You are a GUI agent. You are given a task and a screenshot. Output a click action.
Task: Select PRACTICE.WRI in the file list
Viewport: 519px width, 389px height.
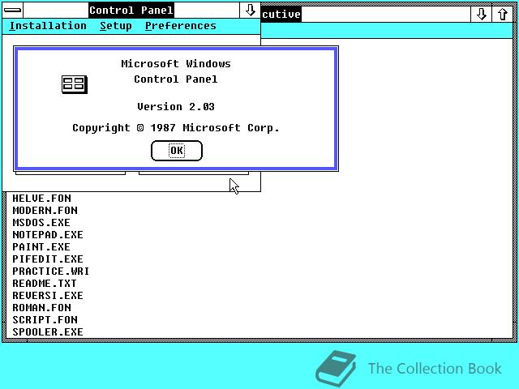point(51,271)
